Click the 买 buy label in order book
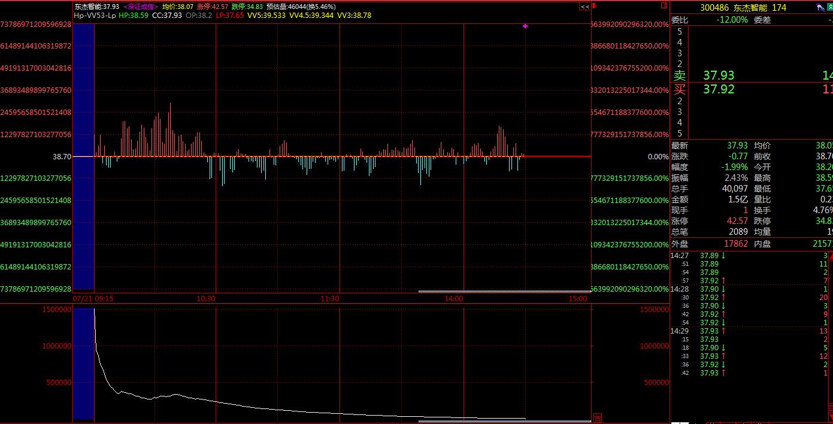 point(679,89)
